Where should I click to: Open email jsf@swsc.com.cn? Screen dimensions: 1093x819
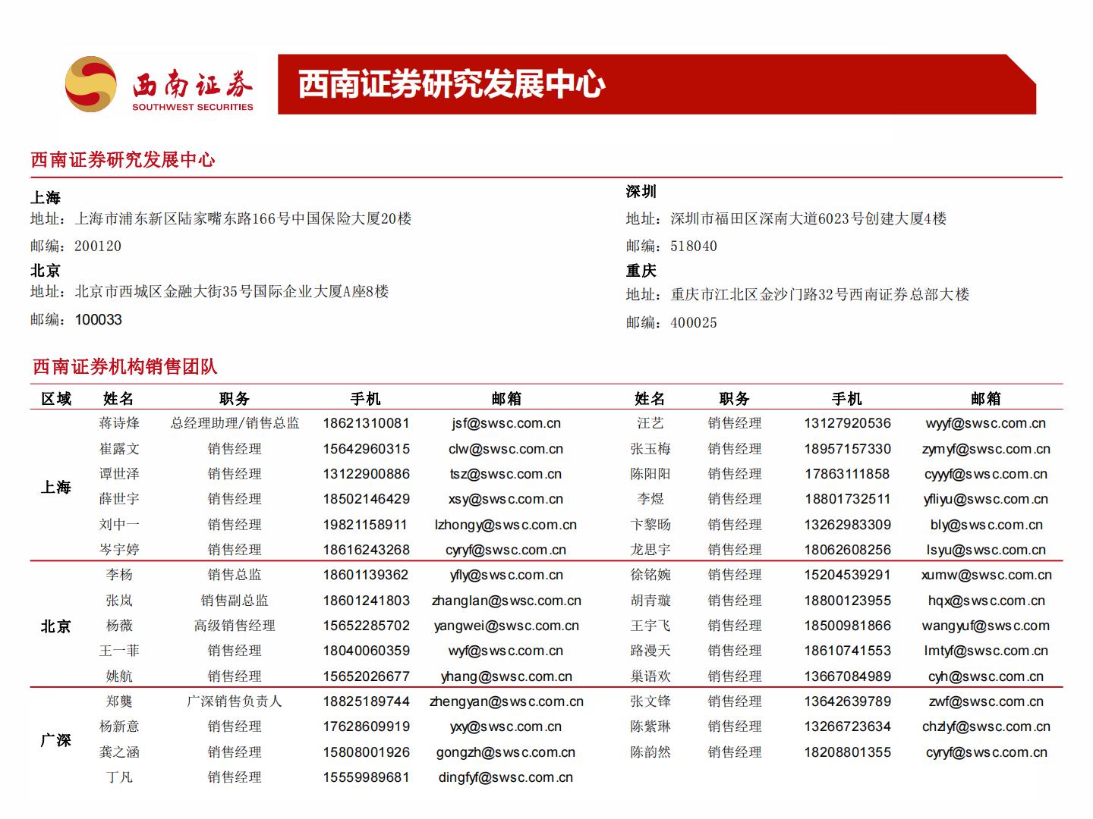pos(506,424)
